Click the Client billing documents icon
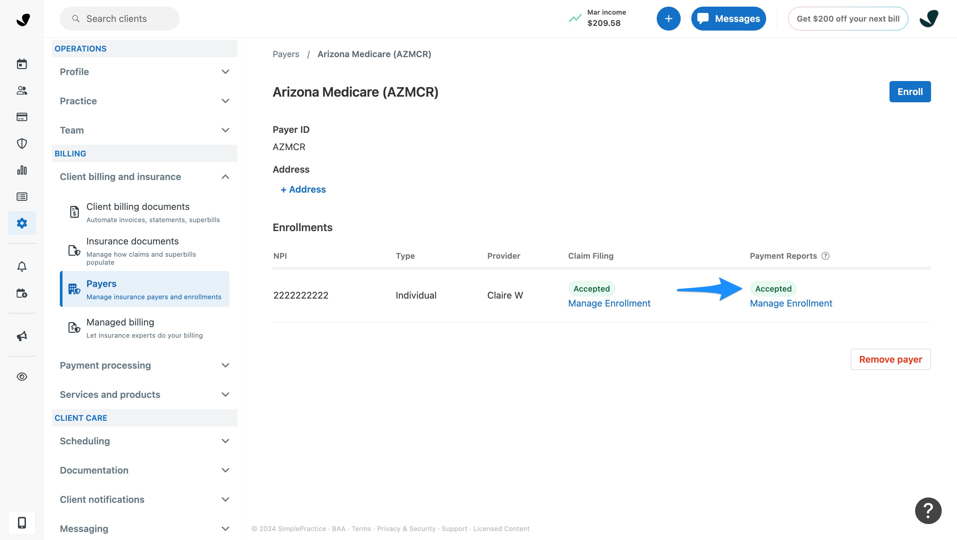 [x=74, y=212]
